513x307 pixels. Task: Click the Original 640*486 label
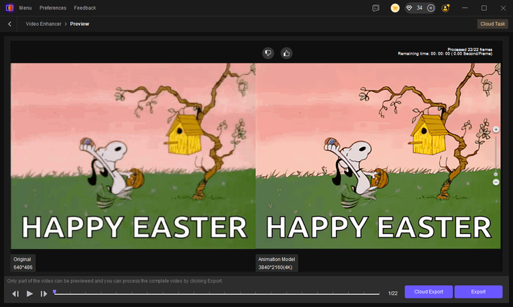pos(23,263)
